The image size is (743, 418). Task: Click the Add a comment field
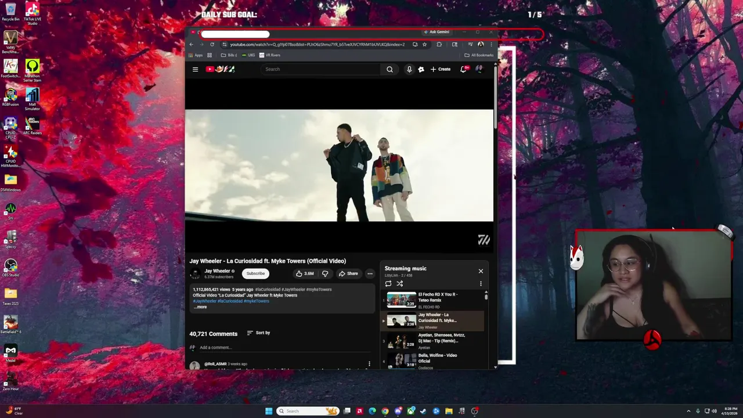point(285,347)
